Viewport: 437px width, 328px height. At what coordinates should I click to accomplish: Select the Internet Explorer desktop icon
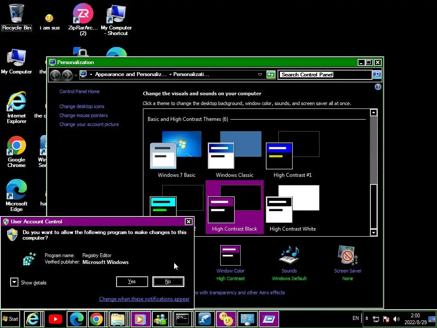[x=17, y=107]
